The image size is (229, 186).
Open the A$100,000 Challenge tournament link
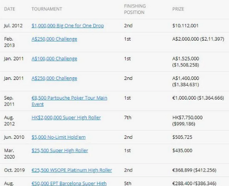point(54,59)
